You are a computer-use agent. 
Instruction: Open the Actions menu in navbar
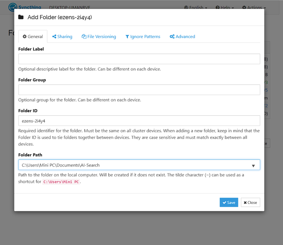(254, 8)
